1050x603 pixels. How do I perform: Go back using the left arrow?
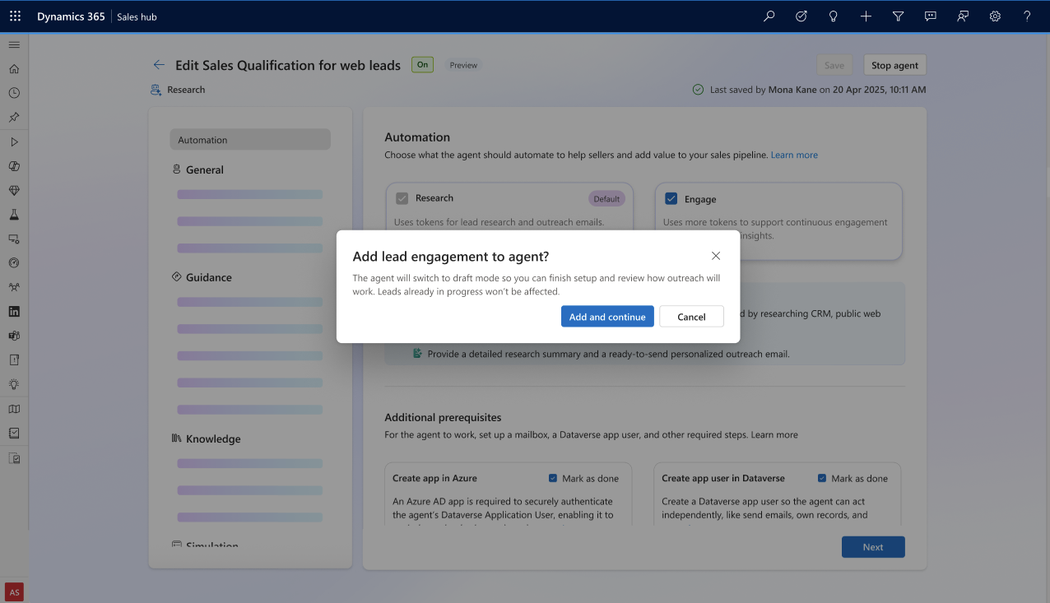159,65
